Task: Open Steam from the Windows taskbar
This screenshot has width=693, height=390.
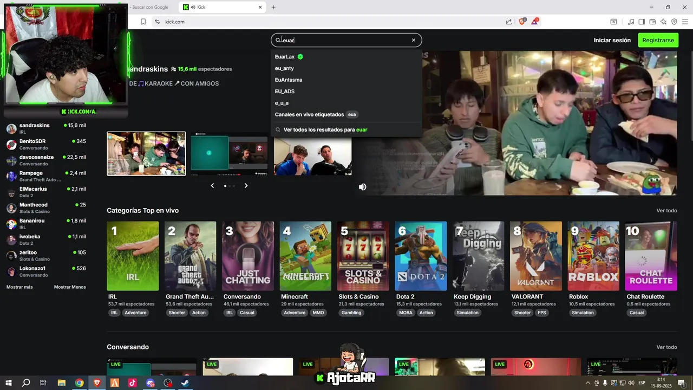Action: pyautogui.click(x=185, y=383)
